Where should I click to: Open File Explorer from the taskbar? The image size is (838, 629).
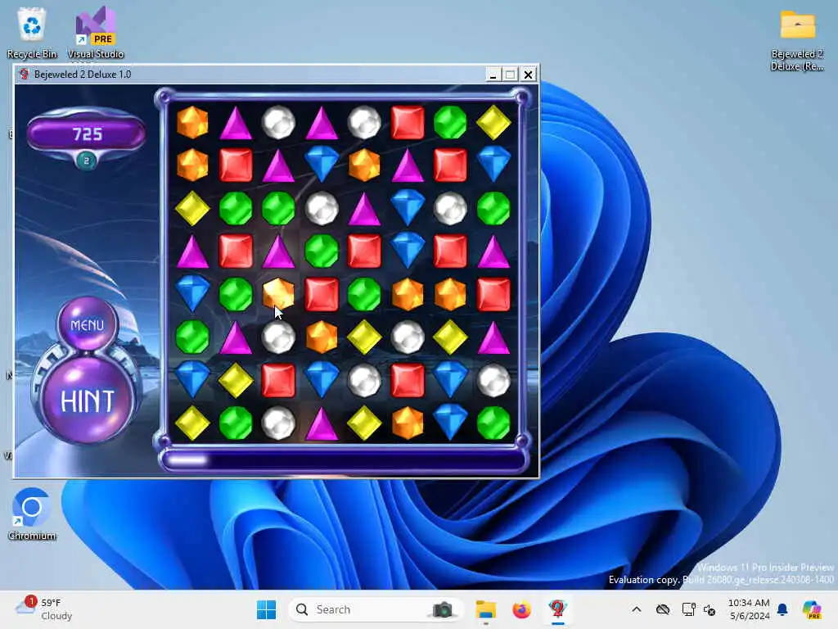click(486, 609)
